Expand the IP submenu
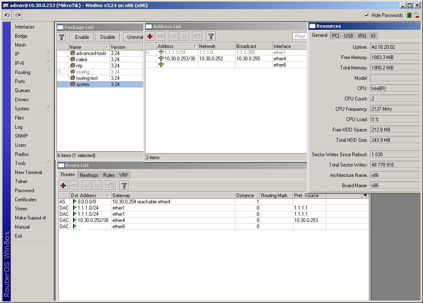Screen dimensions: 423x303 point(49,53)
